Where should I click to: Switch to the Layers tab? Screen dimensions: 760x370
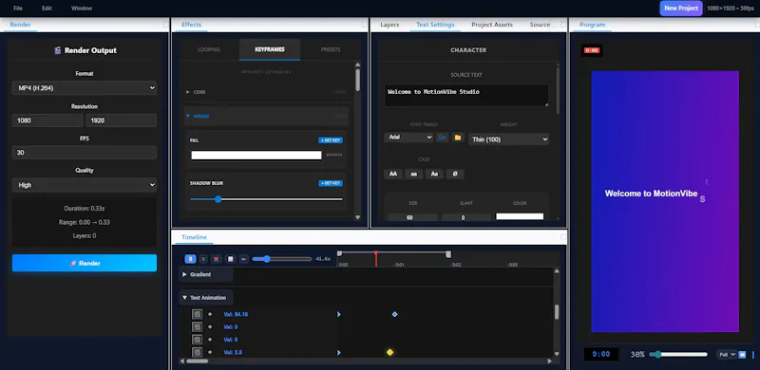pos(389,25)
